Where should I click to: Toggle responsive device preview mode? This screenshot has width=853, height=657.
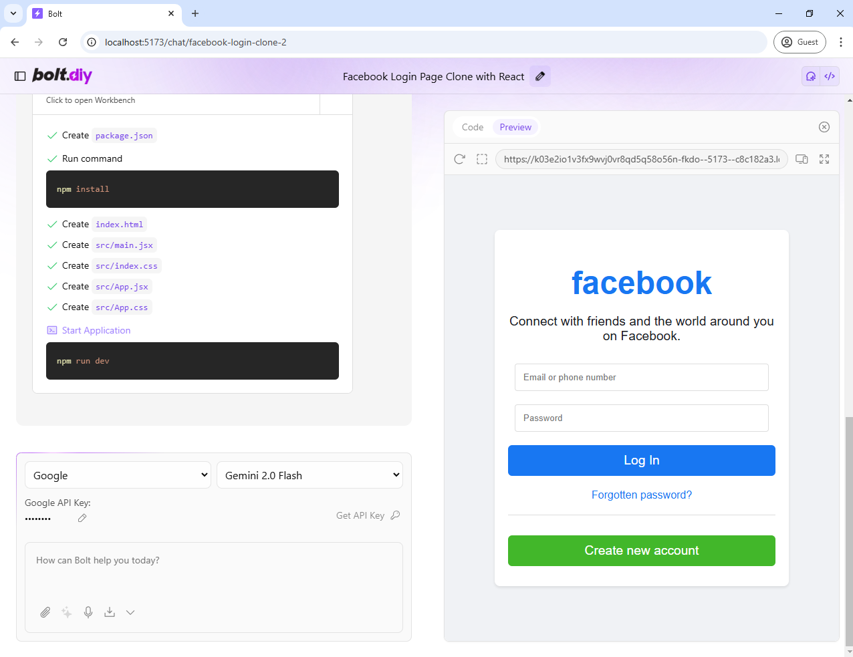coord(802,159)
